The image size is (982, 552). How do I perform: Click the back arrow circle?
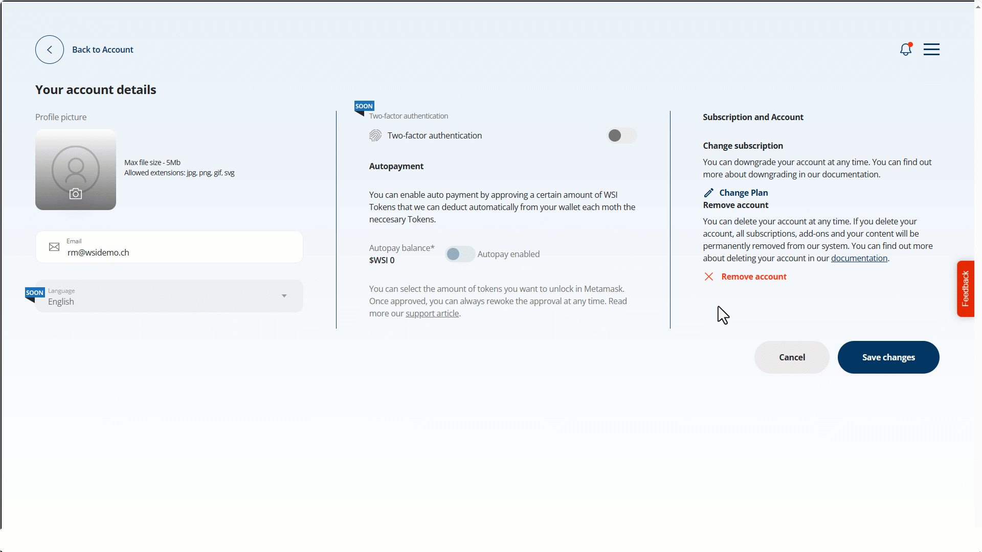pos(49,49)
